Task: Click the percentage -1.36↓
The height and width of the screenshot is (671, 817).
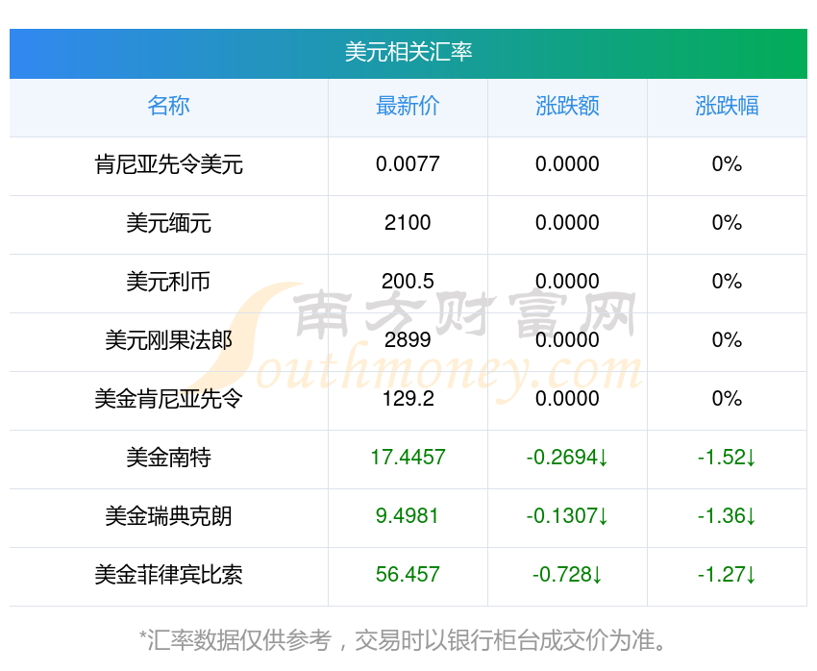Action: [x=727, y=516]
